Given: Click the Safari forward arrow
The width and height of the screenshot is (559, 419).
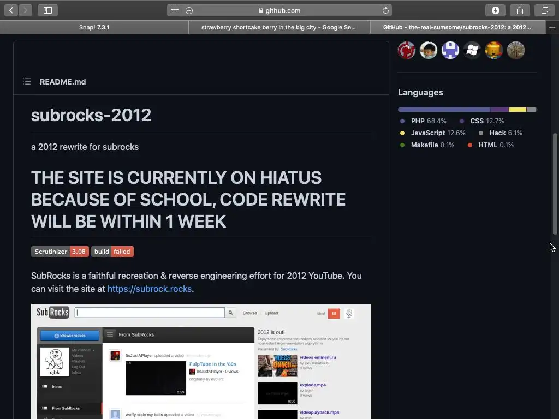Looking at the screenshot, I should click(25, 10).
